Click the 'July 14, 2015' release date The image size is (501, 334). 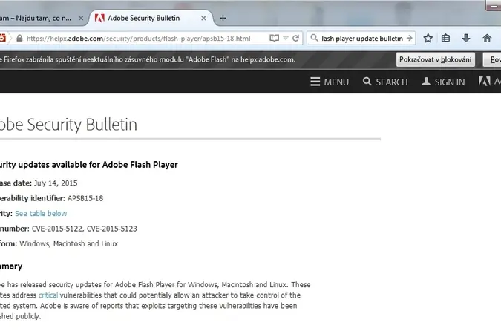tap(56, 183)
